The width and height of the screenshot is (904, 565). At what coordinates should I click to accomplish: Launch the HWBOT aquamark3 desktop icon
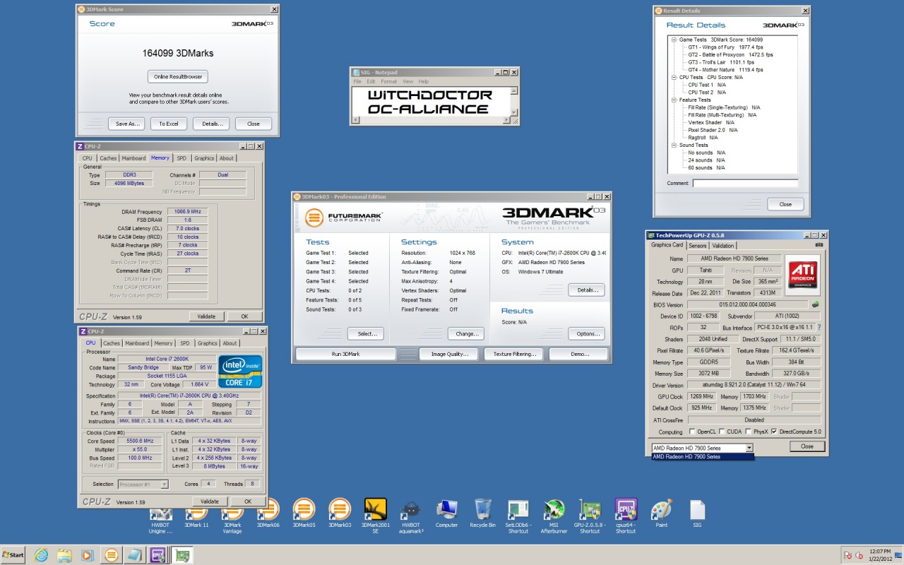click(411, 509)
